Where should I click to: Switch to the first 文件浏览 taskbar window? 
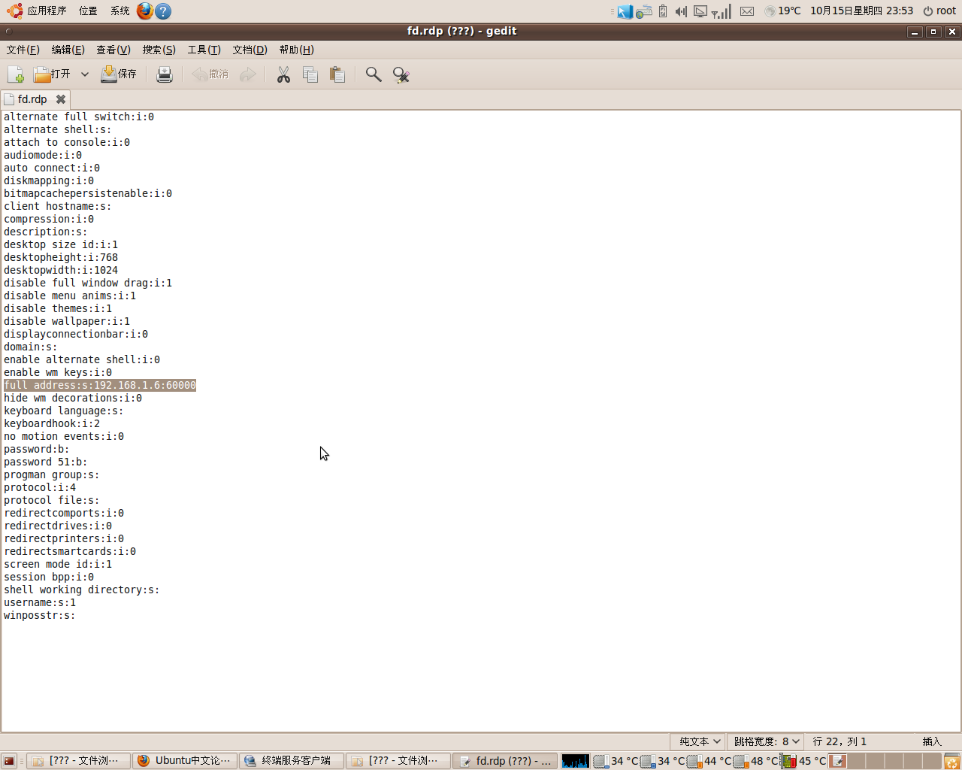point(78,761)
